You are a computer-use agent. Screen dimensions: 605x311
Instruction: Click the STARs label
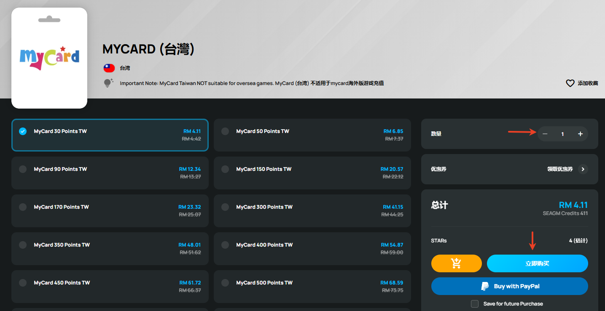click(x=439, y=241)
